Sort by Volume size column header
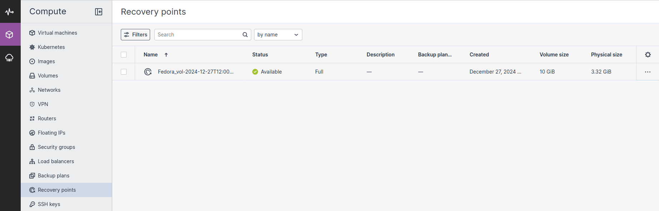This screenshot has height=211, width=659. click(x=554, y=55)
